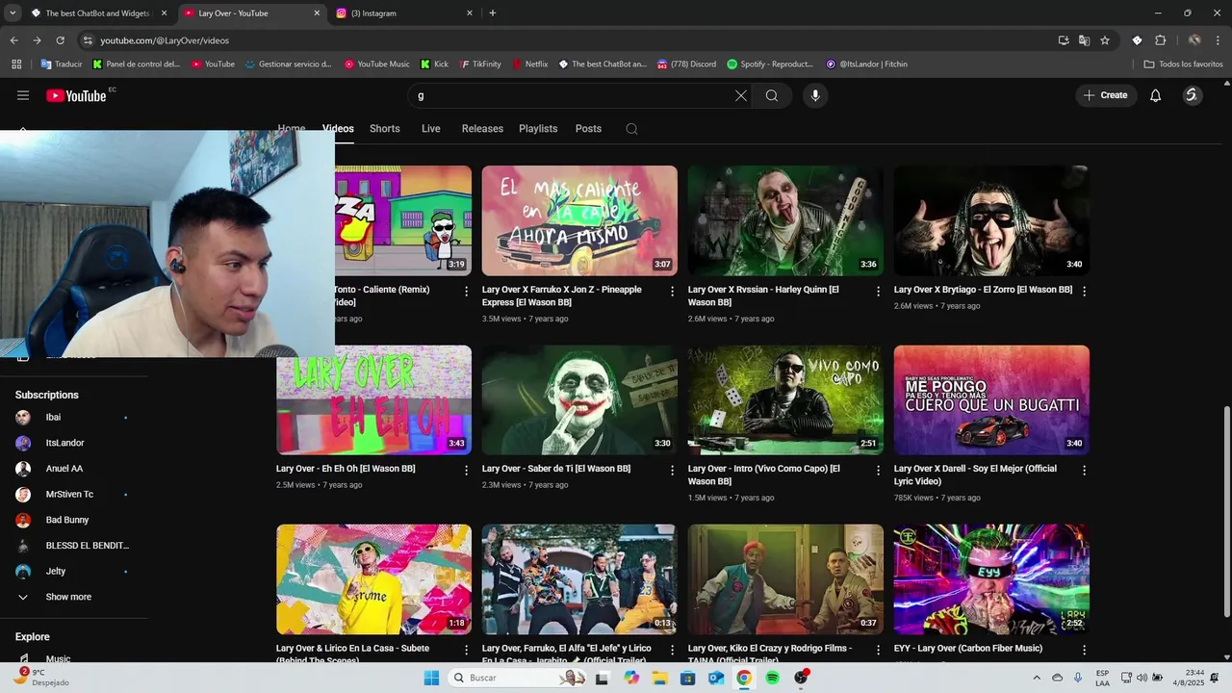Click the page vertical scrollbar thumb

[x=1226, y=512]
